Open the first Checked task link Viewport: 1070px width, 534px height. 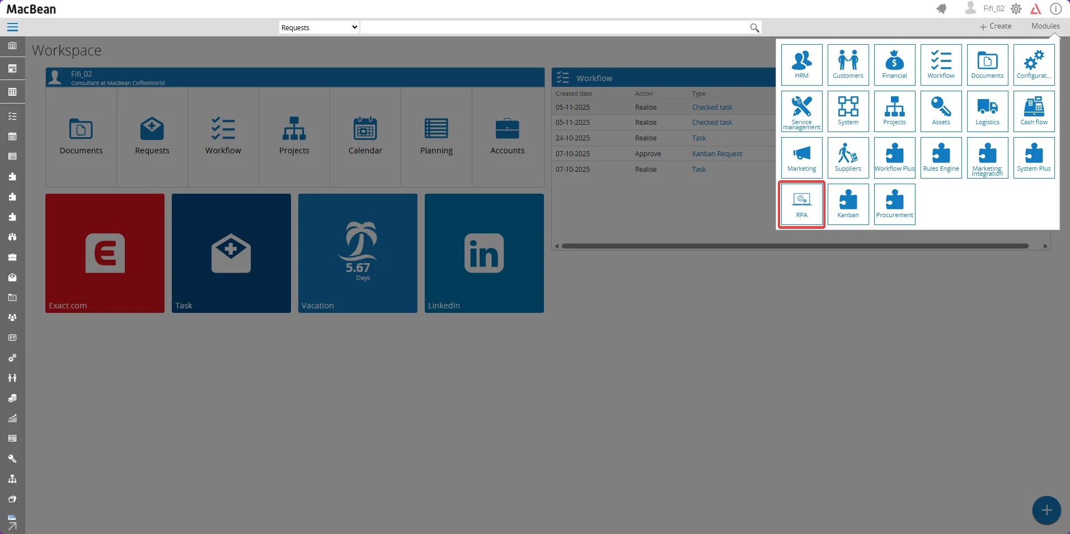tap(712, 107)
